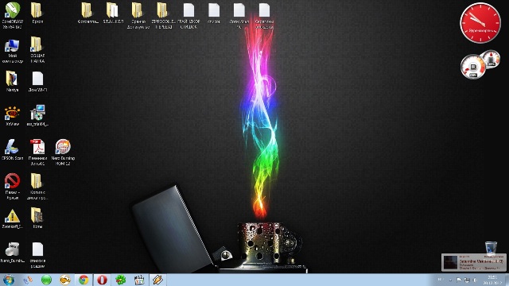
Task: Click the Show Desktop strip at taskbar end
Action: pyautogui.click(x=507, y=280)
